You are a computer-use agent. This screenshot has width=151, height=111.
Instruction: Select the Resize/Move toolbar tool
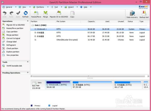36,14
